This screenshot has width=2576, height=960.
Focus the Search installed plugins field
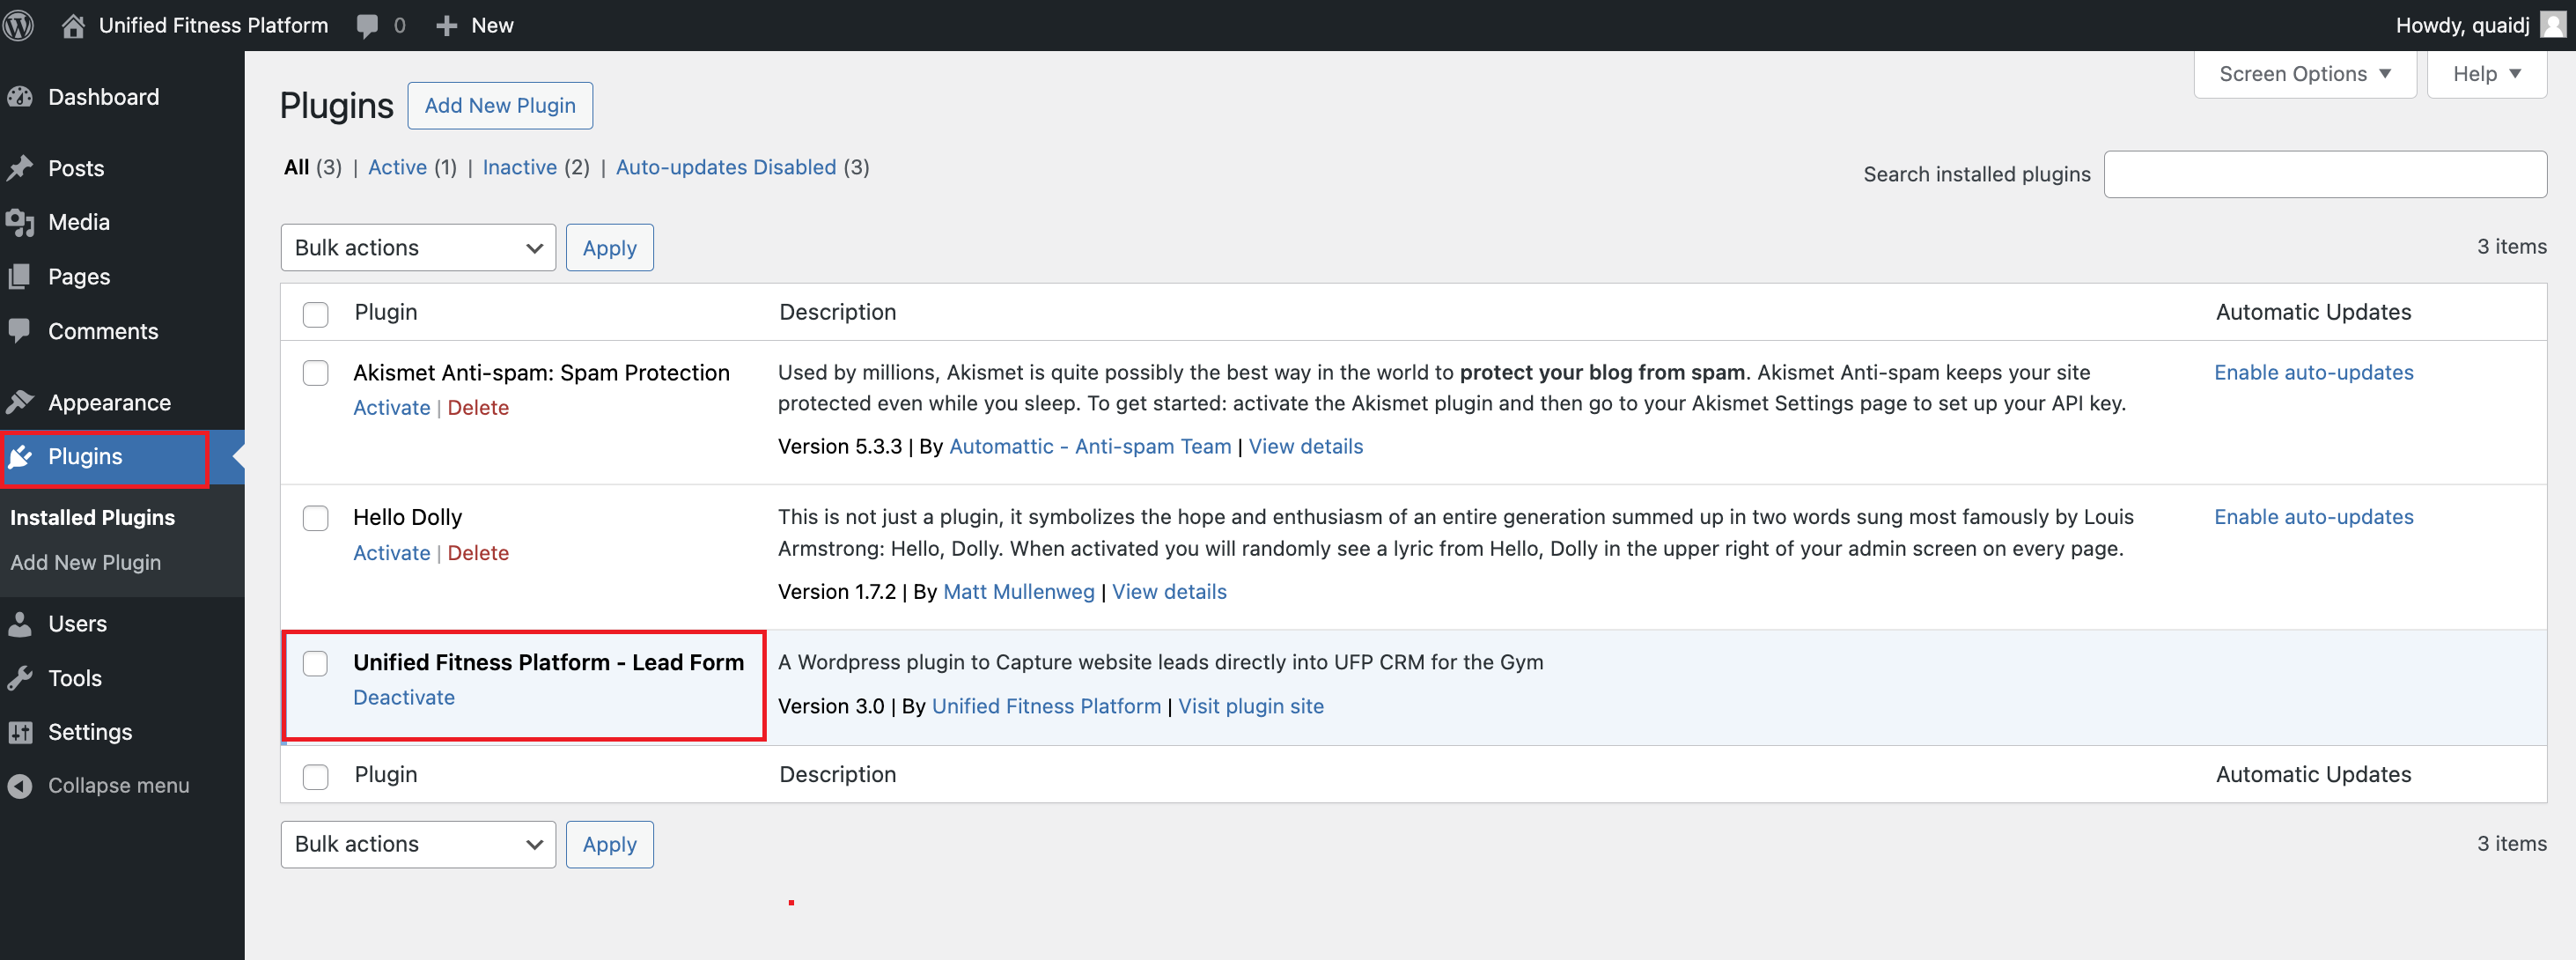[x=2324, y=174]
